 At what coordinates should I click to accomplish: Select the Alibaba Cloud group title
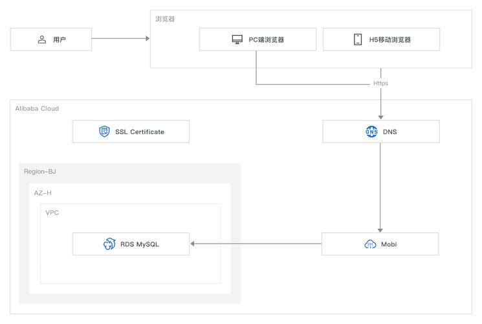(x=37, y=108)
